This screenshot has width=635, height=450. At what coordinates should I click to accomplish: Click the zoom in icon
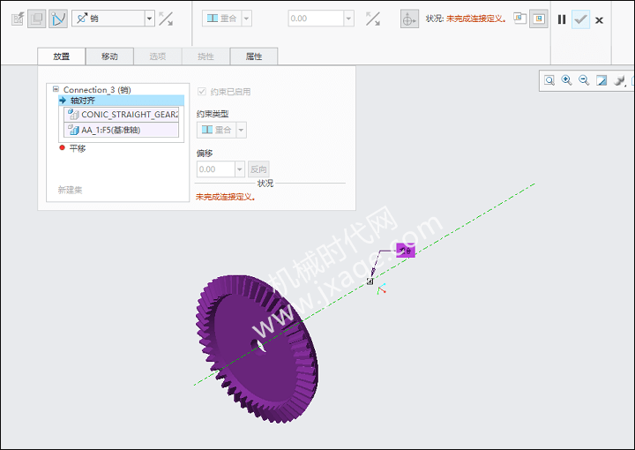coord(566,80)
